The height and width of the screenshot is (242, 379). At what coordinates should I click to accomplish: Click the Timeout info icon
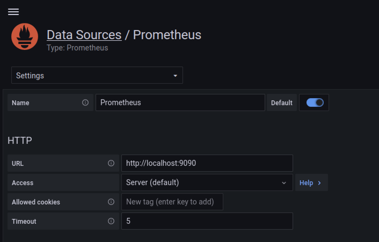[111, 221]
